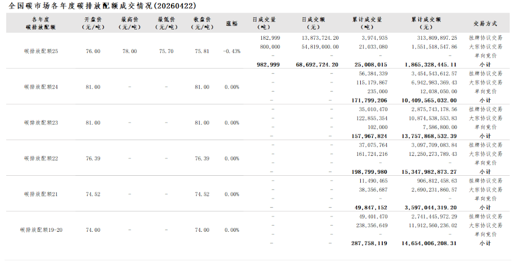Click the 碳排放配额25 row label
Screen dimensions: 521x269
pos(41,51)
